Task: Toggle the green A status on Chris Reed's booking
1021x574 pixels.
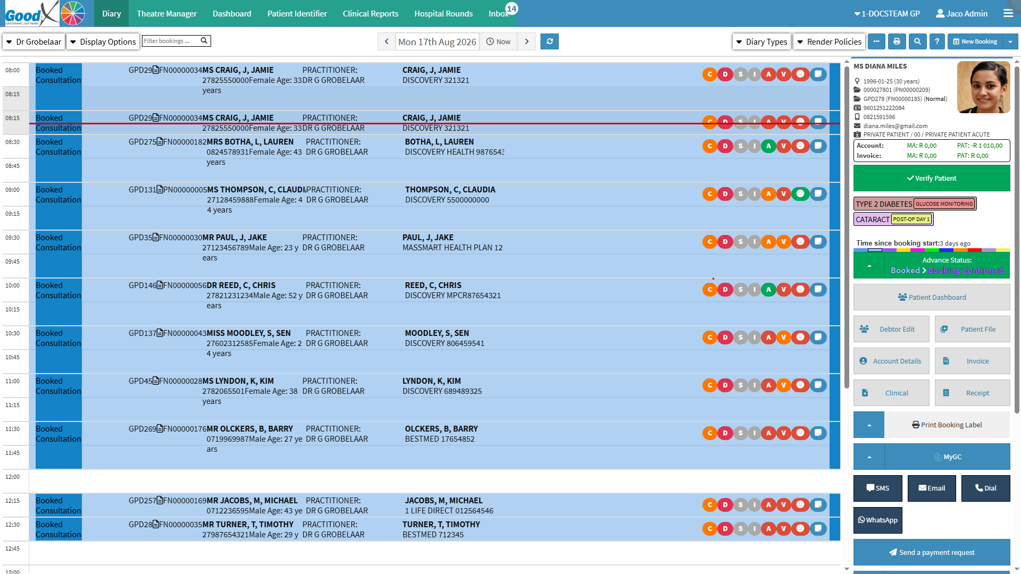Action: (768, 289)
